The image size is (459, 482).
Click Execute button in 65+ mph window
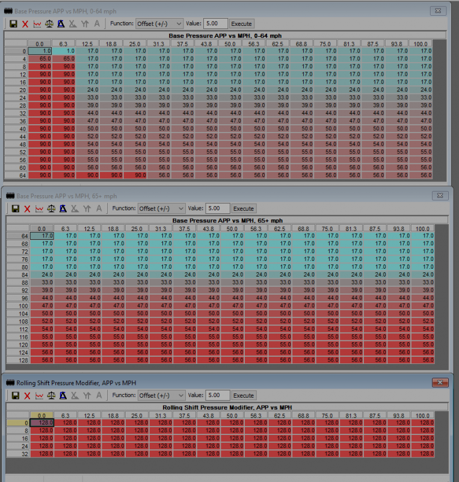click(244, 208)
